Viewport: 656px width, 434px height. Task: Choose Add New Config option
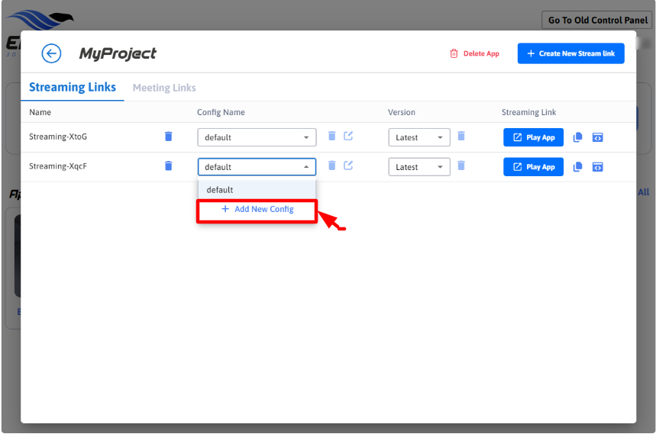(257, 209)
